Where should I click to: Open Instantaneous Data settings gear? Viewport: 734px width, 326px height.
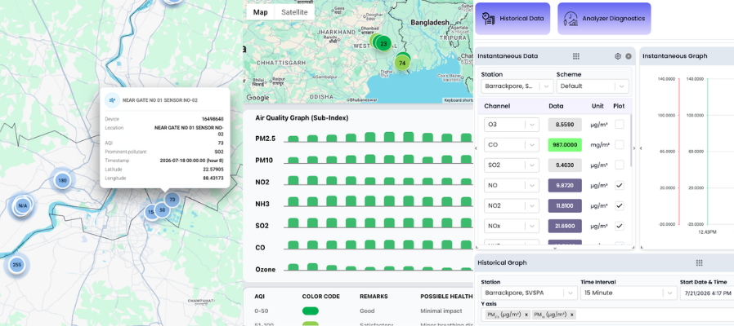[617, 56]
